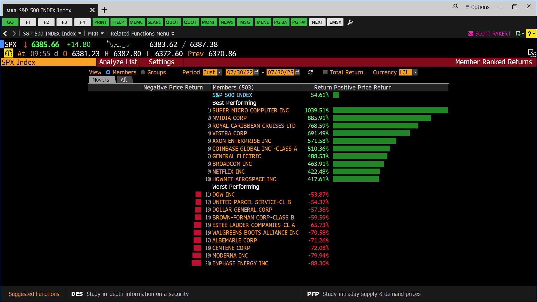Select the Groups view radio button

[143, 72]
